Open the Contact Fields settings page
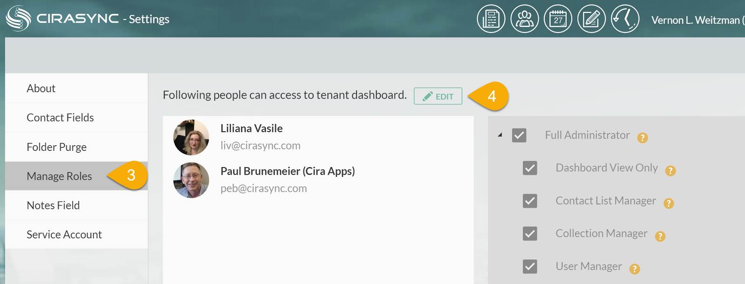745x284 pixels. coord(60,118)
